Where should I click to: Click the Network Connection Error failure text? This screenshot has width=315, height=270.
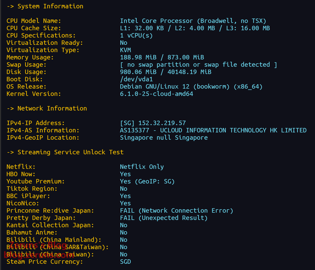click(x=176, y=211)
